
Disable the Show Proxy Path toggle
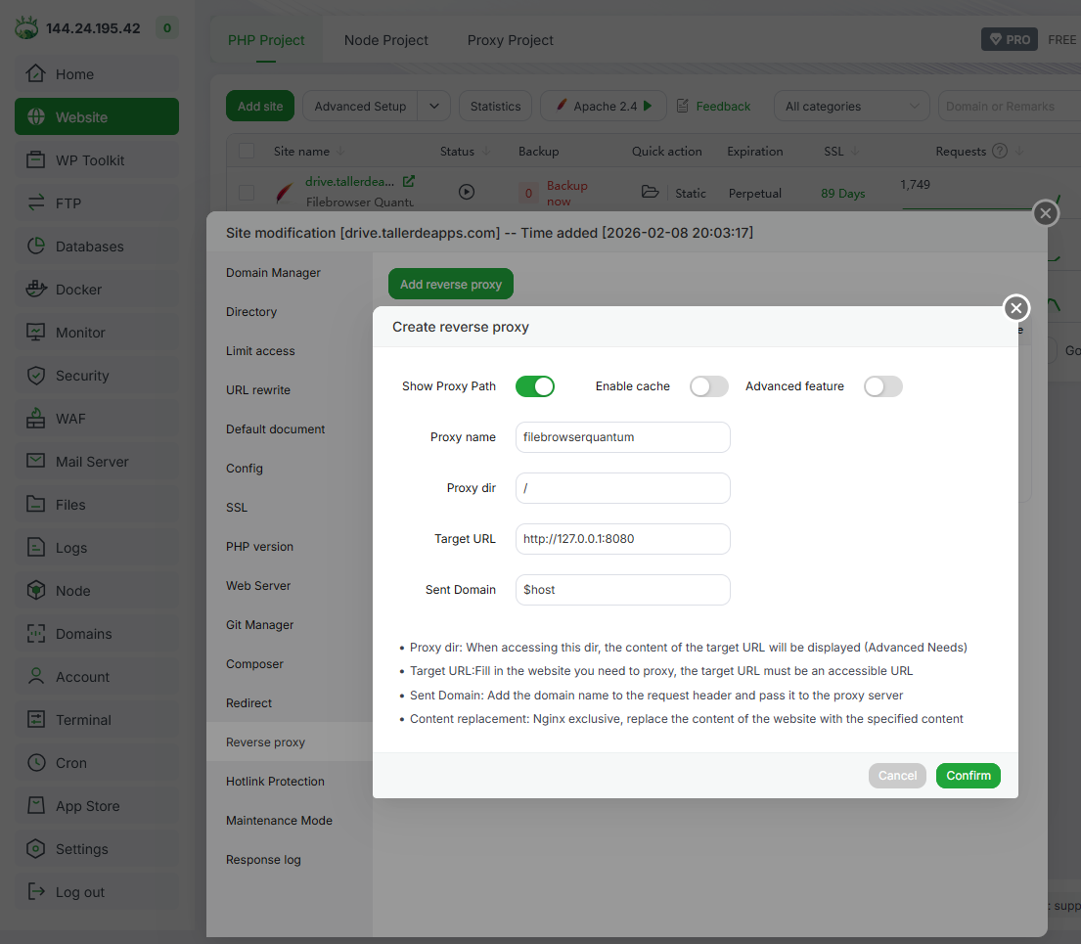[x=535, y=386]
